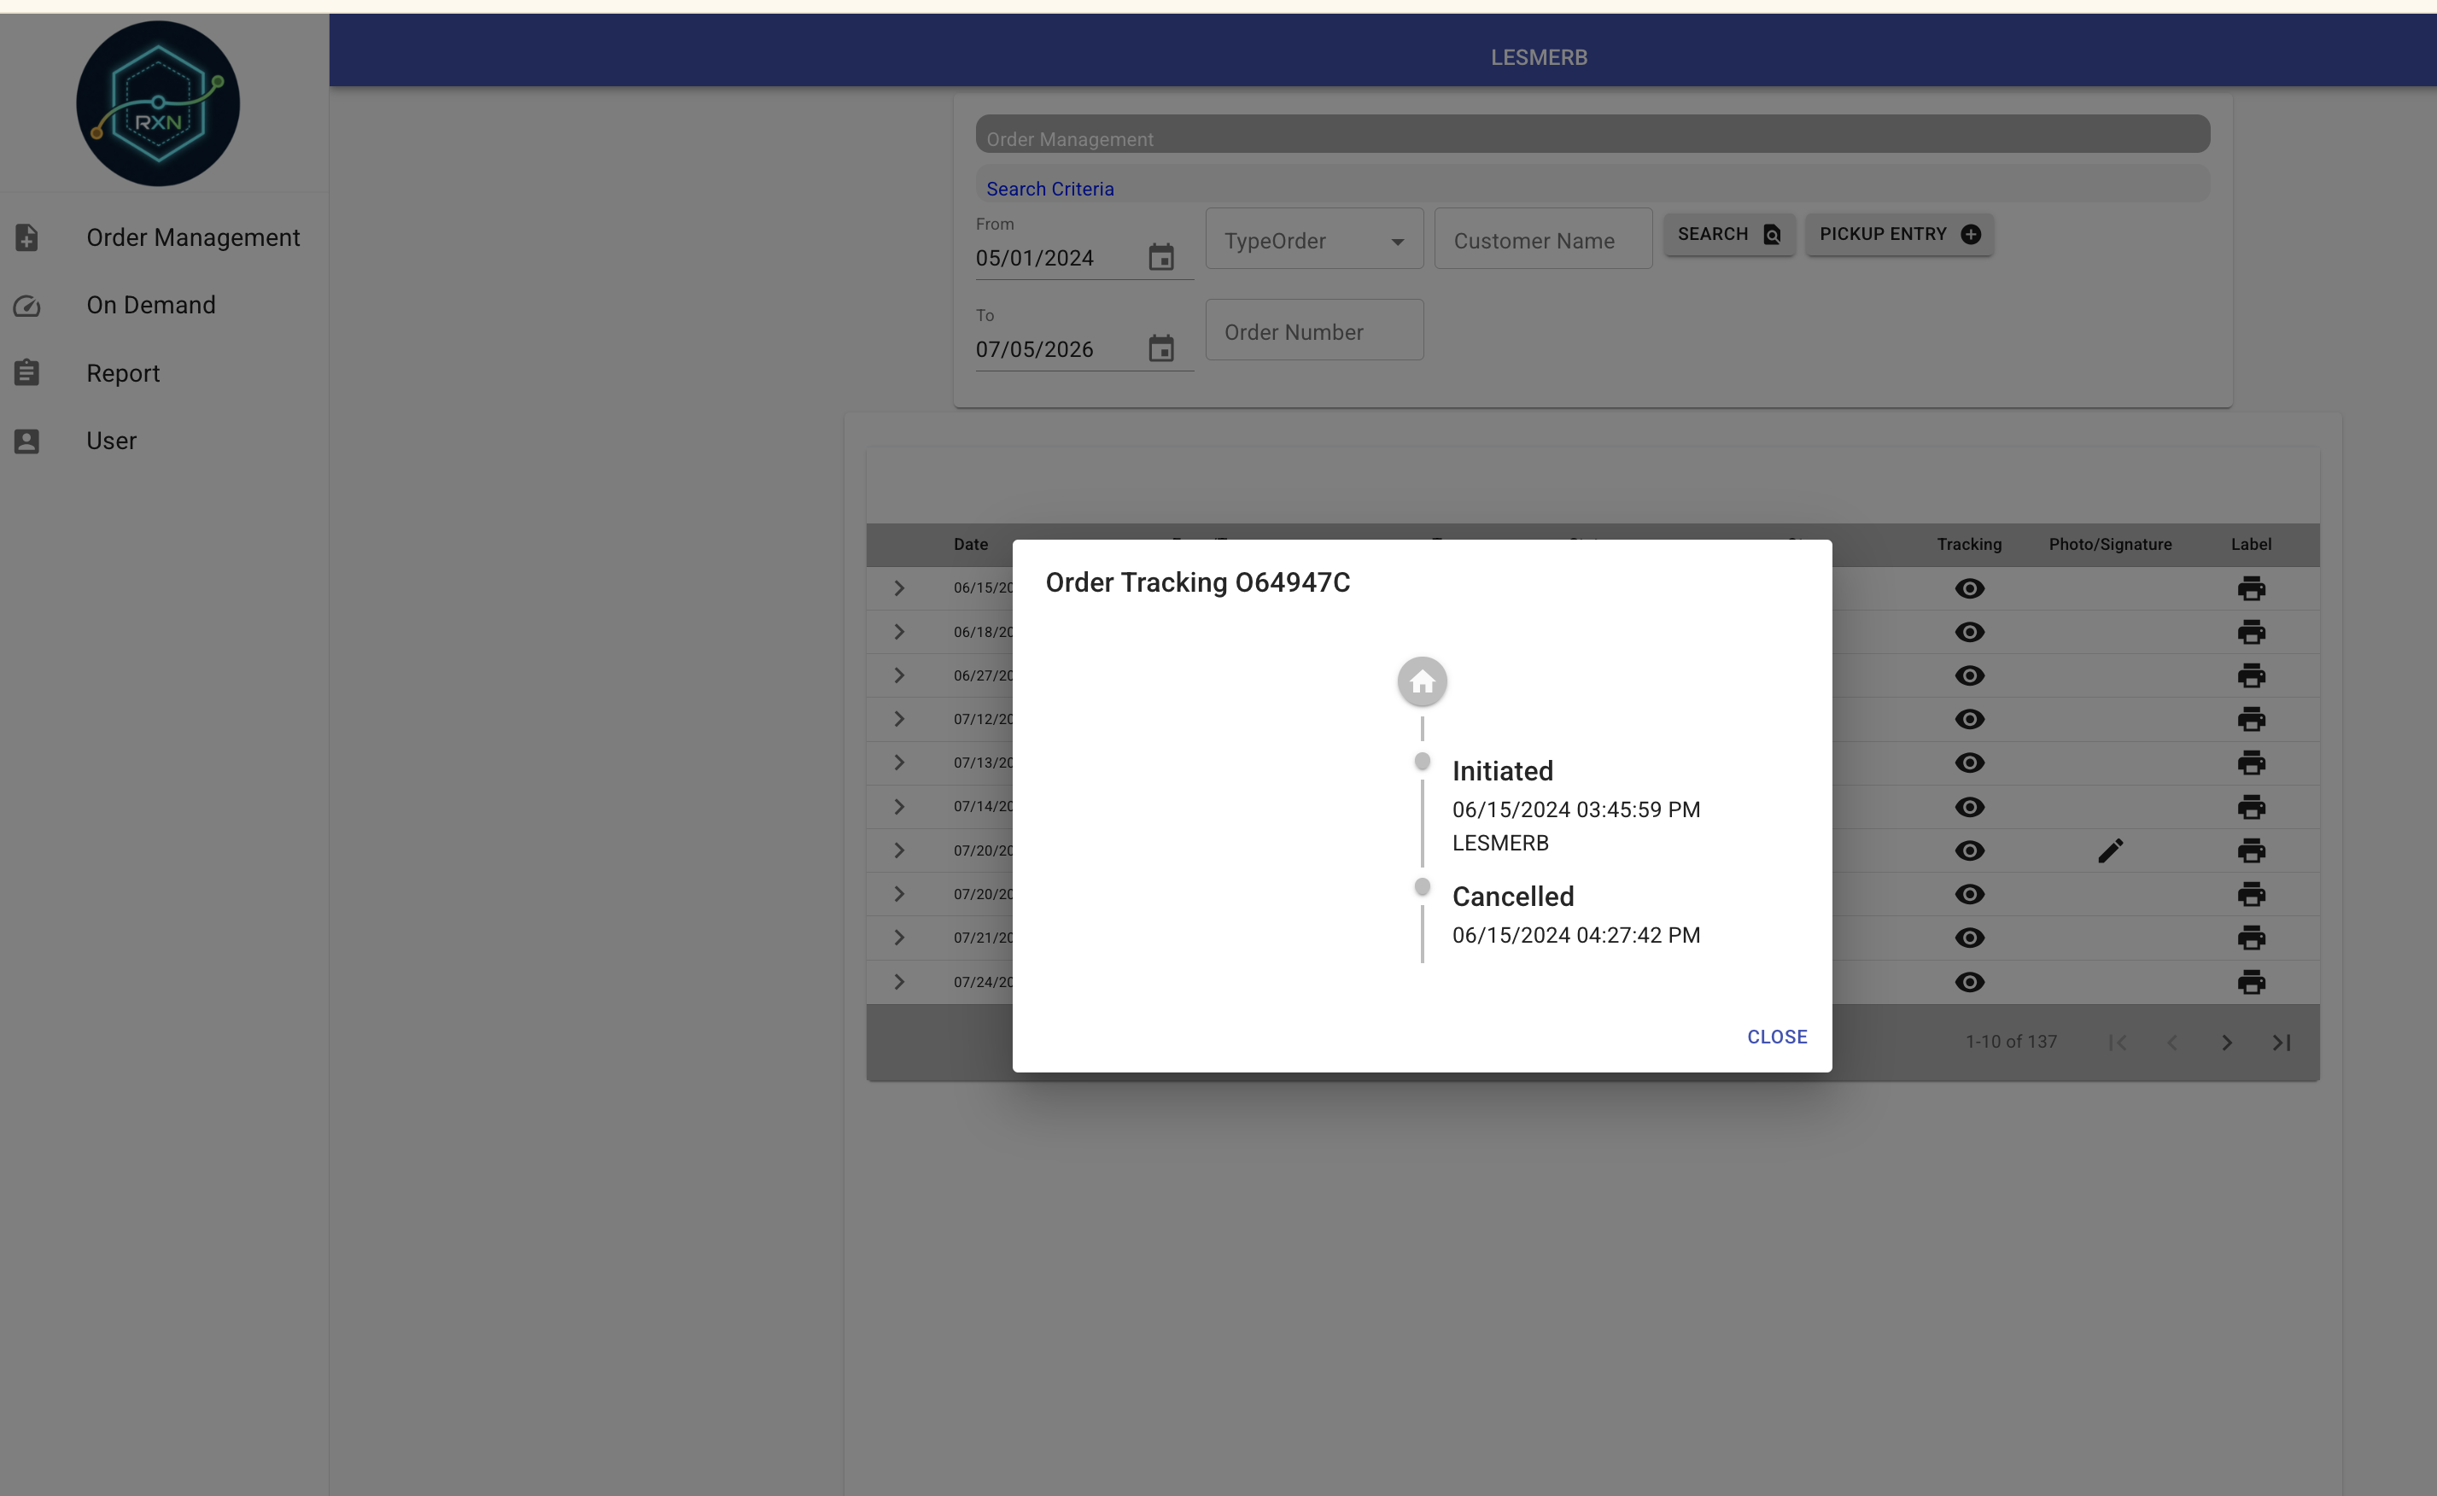
Task: Open the To date calendar picker
Action: click(1160, 348)
